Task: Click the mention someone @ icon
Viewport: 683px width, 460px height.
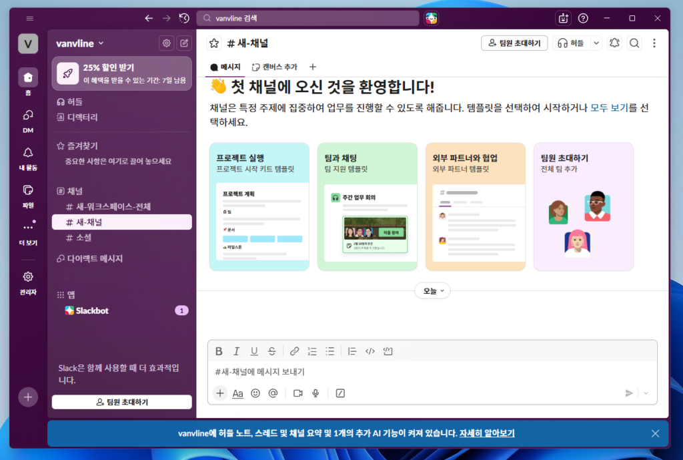Action: pos(272,393)
